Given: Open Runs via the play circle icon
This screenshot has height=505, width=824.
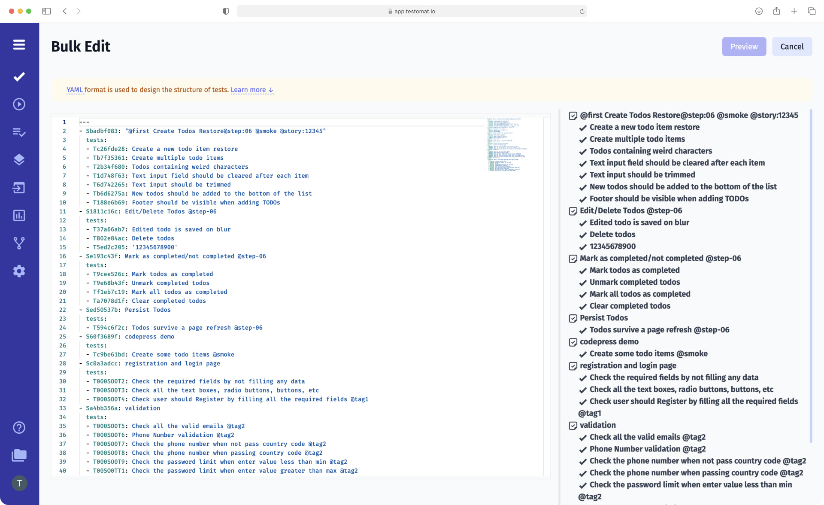Looking at the screenshot, I should coord(19,104).
